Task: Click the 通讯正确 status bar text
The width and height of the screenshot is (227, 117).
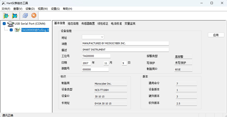Action: tap(8, 115)
